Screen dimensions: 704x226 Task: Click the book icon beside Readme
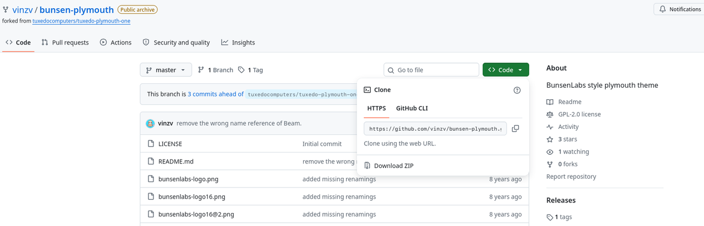(x=550, y=102)
